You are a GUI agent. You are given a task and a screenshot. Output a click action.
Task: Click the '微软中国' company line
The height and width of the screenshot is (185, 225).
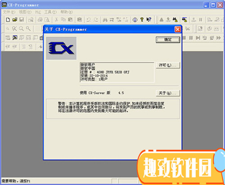[88, 69]
